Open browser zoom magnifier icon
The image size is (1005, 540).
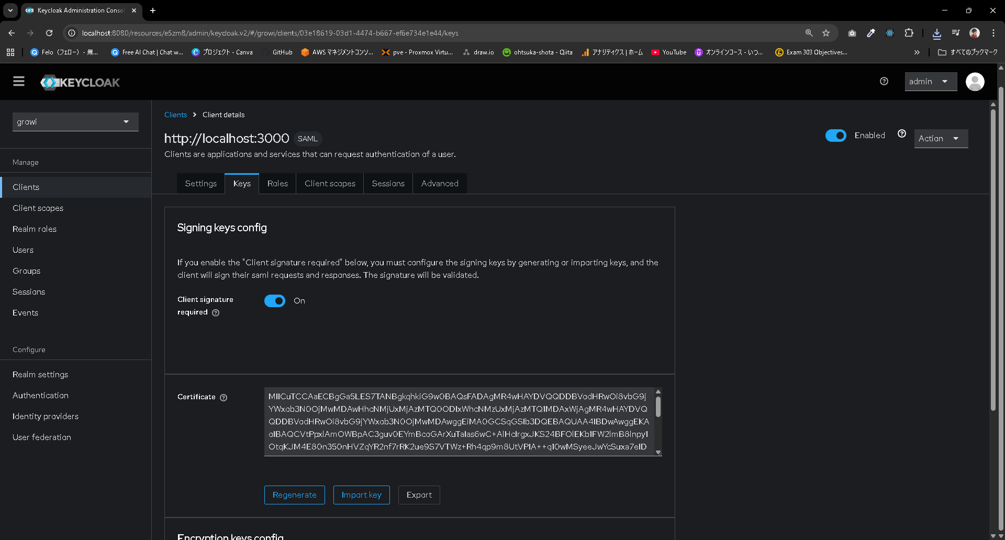click(809, 33)
